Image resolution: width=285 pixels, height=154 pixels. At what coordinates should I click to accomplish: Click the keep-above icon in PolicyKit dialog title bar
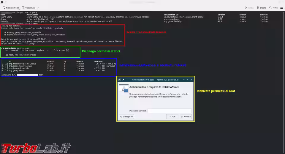tap(120, 80)
